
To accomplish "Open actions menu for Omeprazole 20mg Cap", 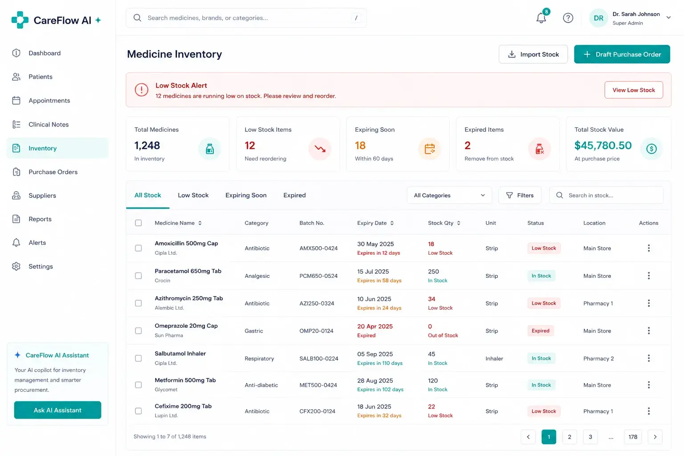I will (649, 331).
